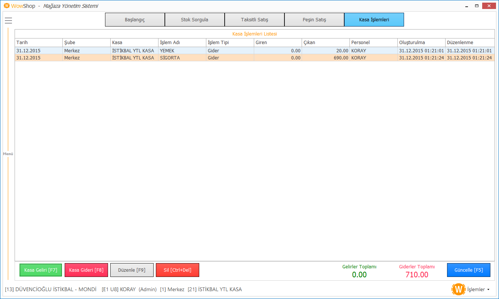Screen dimensions: 499x299
Task: Open the Stok Sorgula tab
Action: click(x=194, y=20)
